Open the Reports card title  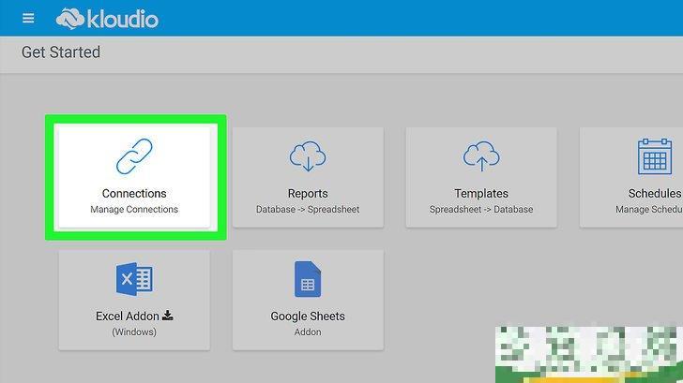click(308, 194)
